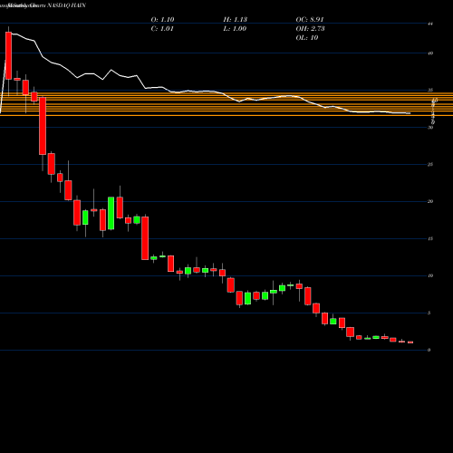Click the high value H: 1.13
This screenshot has width=453, height=453.
point(236,19)
